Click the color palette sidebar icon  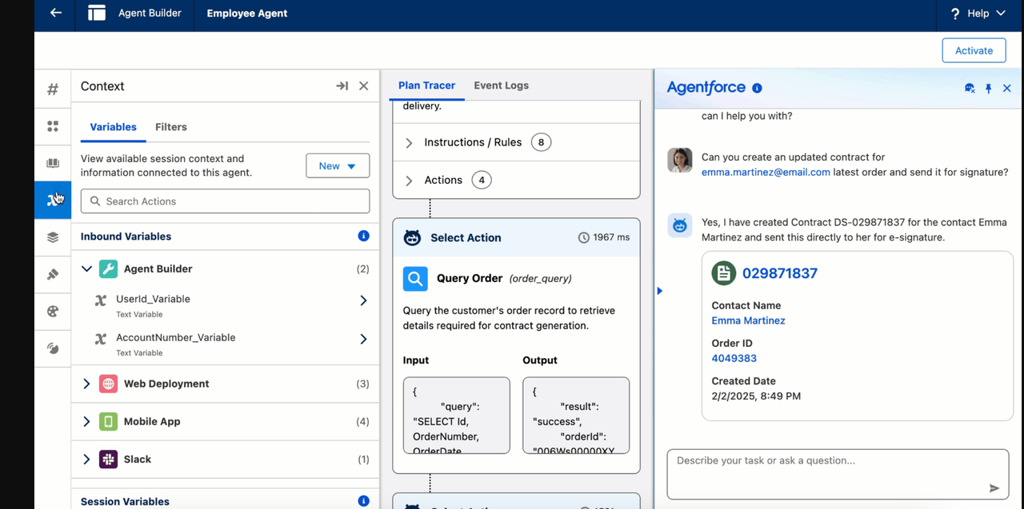[53, 312]
